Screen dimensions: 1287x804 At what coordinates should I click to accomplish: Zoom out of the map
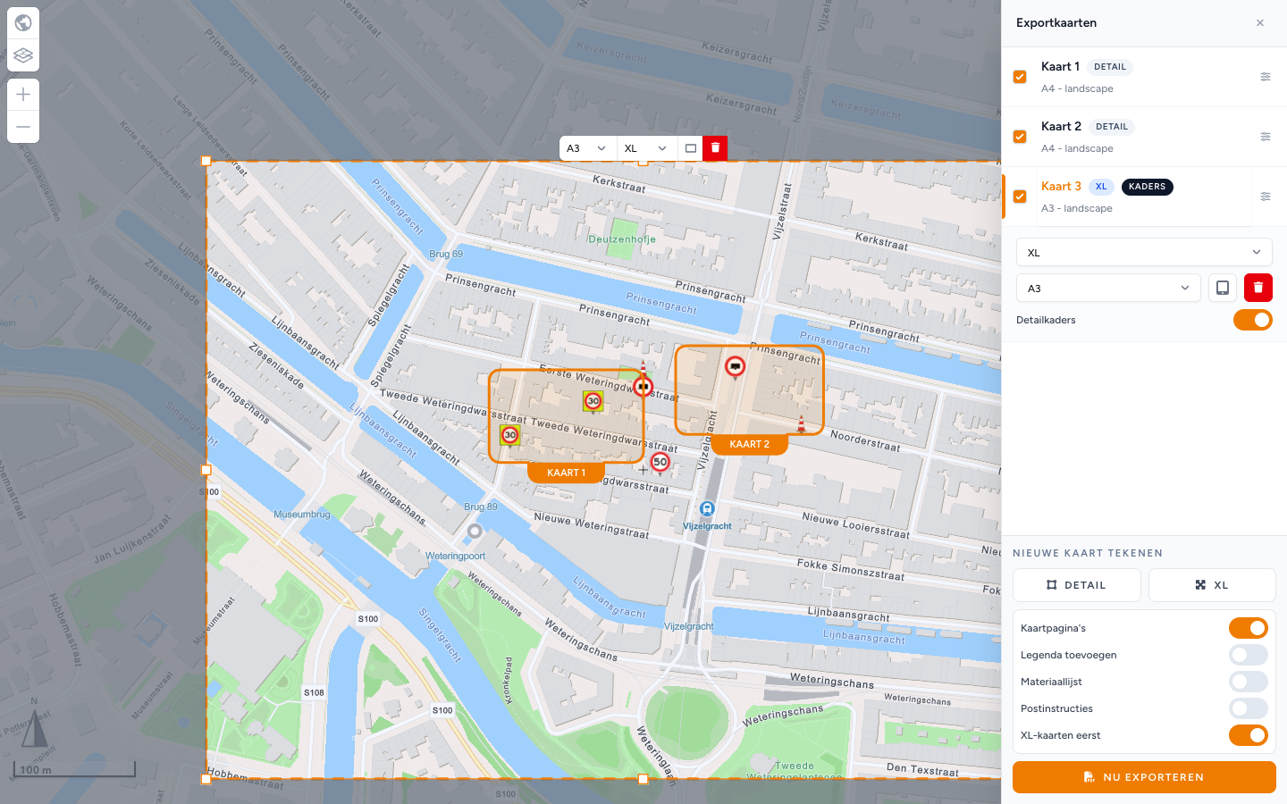[23, 127]
